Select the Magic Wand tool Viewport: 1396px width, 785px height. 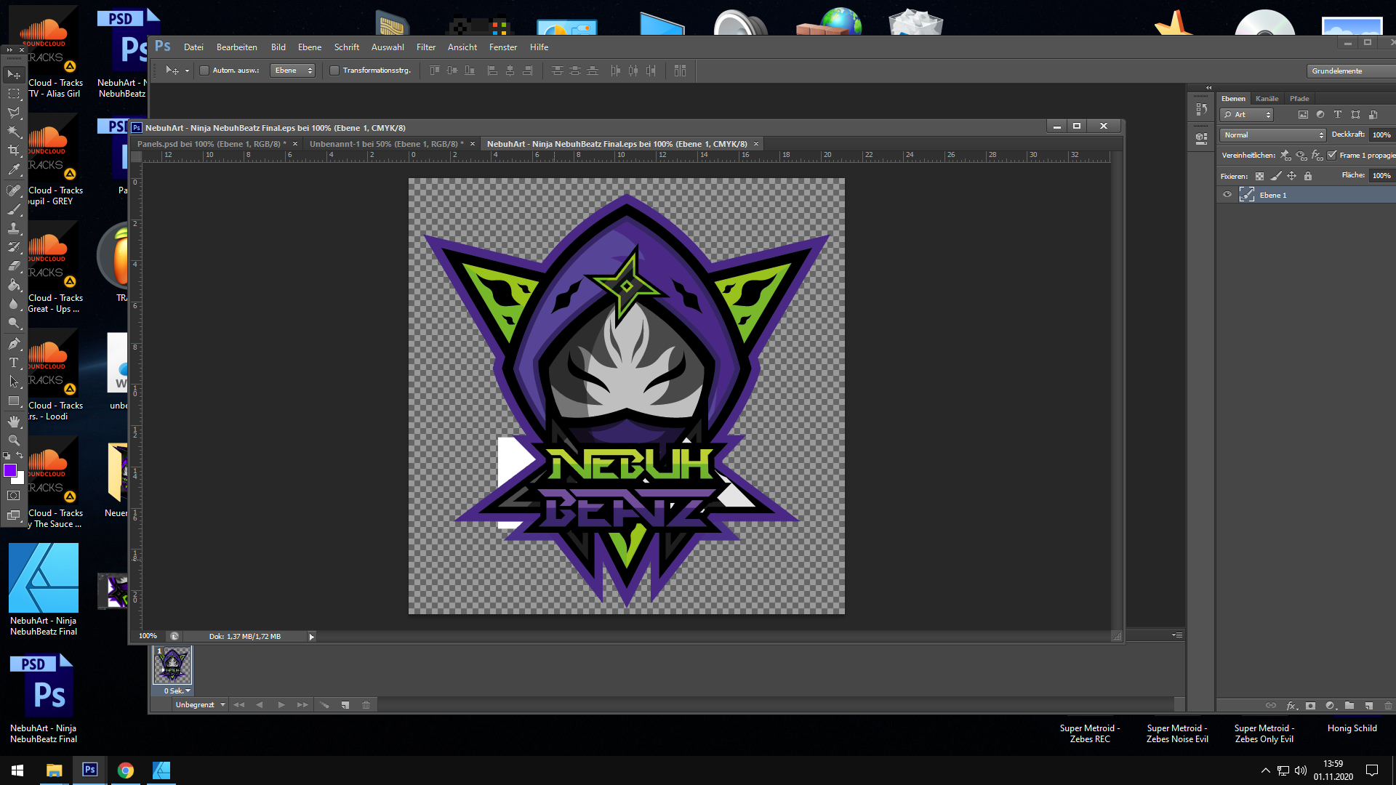pos(14,132)
